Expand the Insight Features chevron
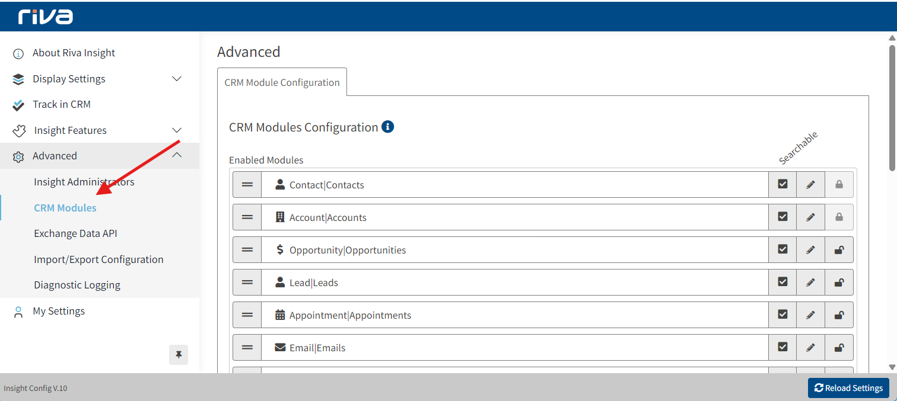The width and height of the screenshot is (897, 401). click(x=177, y=130)
